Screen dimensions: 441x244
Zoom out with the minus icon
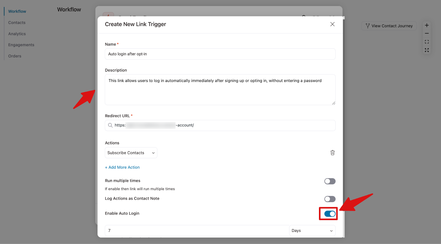pos(427,33)
